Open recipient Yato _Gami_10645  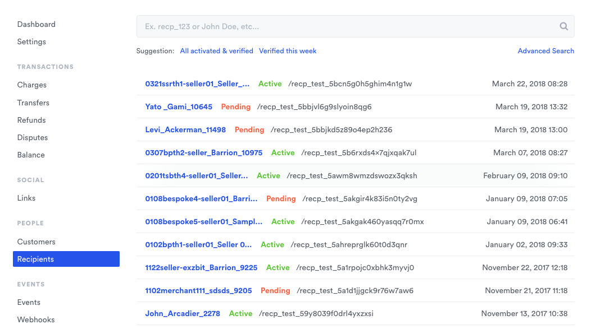pos(179,106)
